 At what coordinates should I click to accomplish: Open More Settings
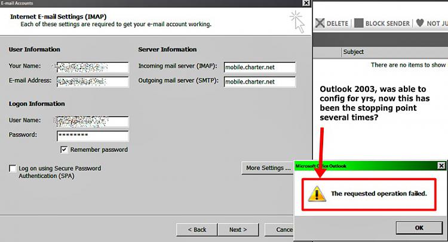click(x=268, y=168)
